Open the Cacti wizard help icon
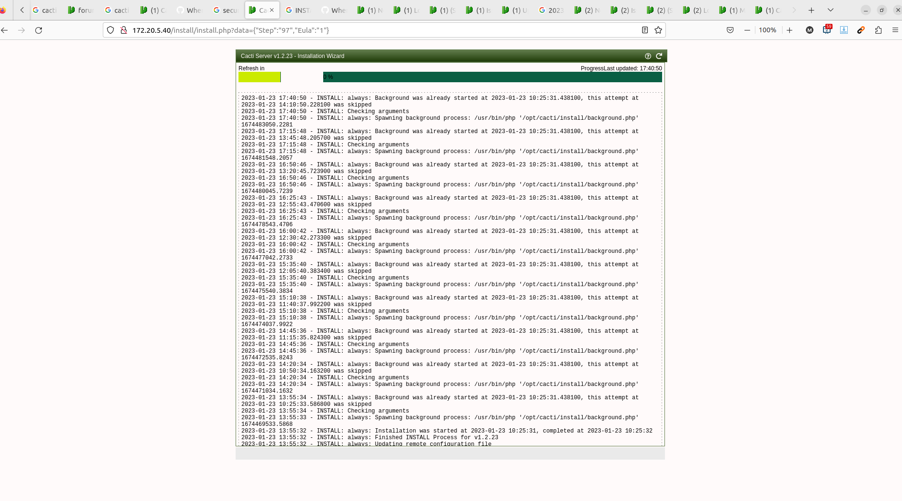The height and width of the screenshot is (501, 902). 648,56
